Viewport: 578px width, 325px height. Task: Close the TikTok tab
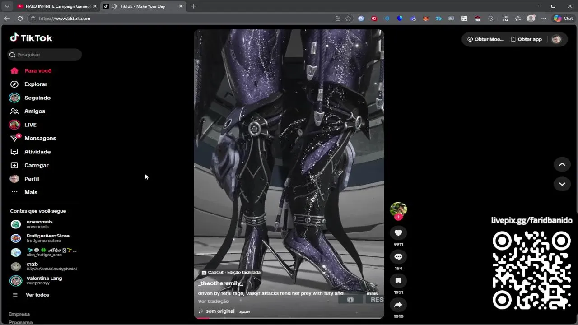tap(181, 6)
